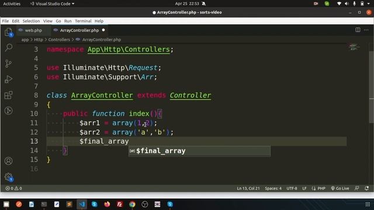Screen dimensions: 374x210
Task: Open the timeline/history icon below Extensions
Action: pyautogui.click(x=9, y=111)
